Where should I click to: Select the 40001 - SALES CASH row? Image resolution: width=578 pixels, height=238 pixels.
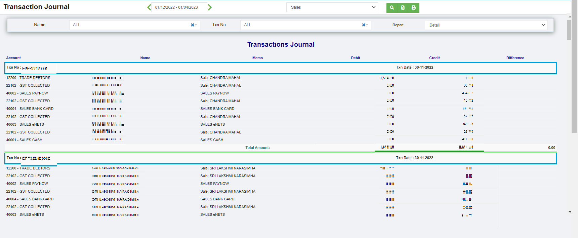[24, 140]
